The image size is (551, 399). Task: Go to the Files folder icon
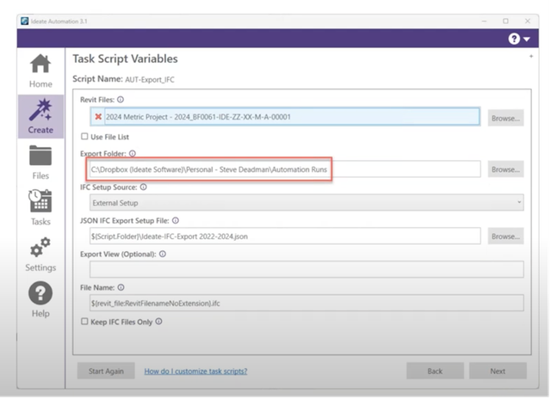click(x=40, y=163)
